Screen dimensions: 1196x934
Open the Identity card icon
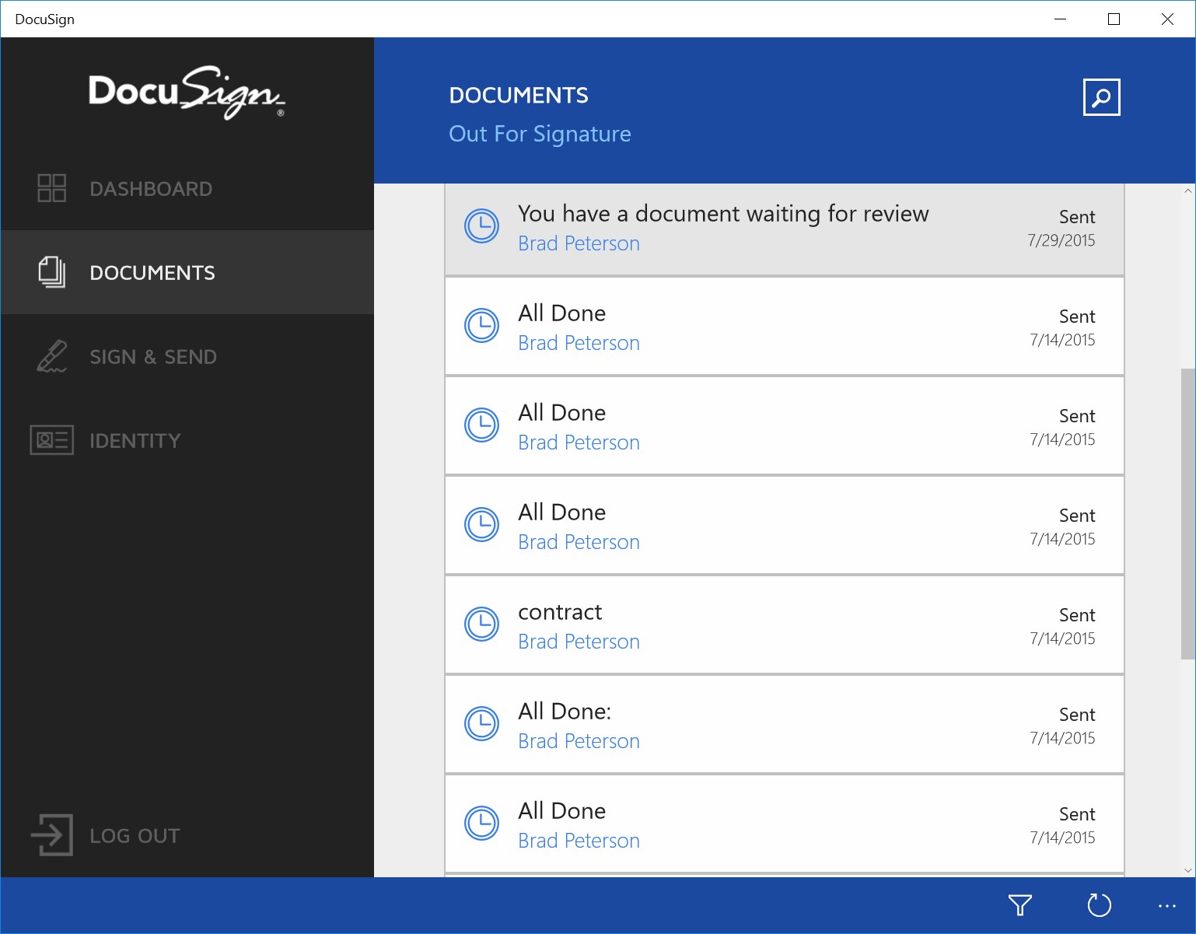coord(52,440)
